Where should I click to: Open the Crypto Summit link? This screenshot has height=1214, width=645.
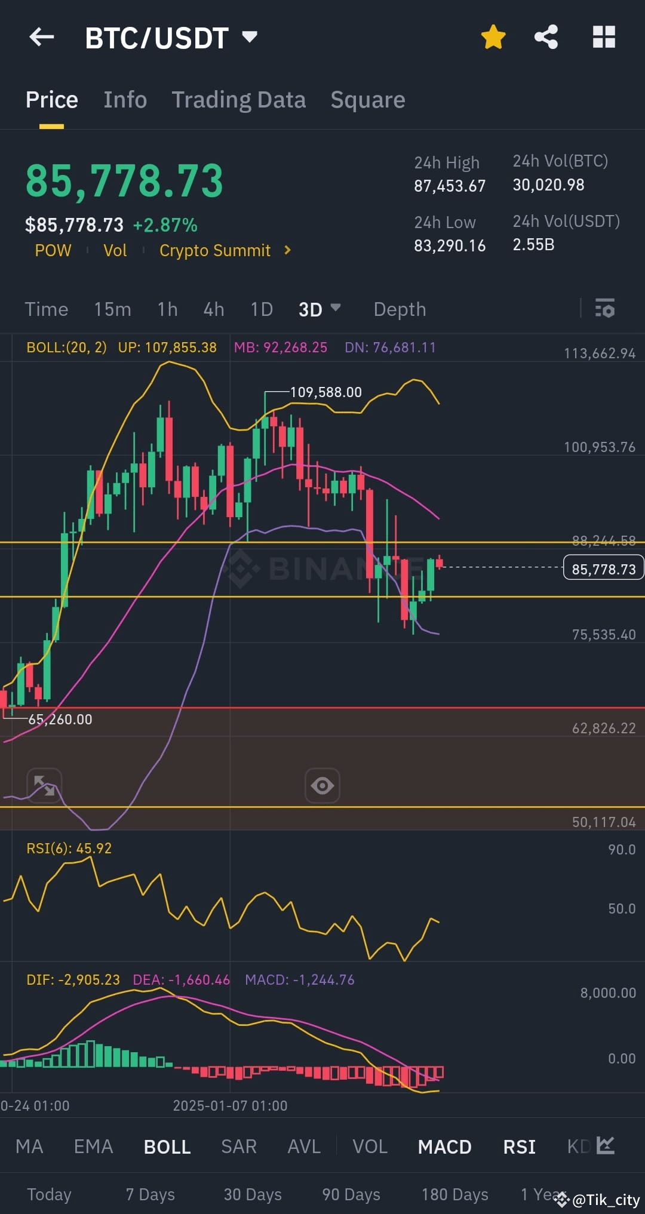(215, 250)
